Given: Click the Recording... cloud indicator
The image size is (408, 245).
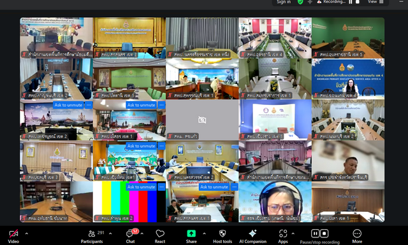Looking at the screenshot, I should [x=331, y=2].
